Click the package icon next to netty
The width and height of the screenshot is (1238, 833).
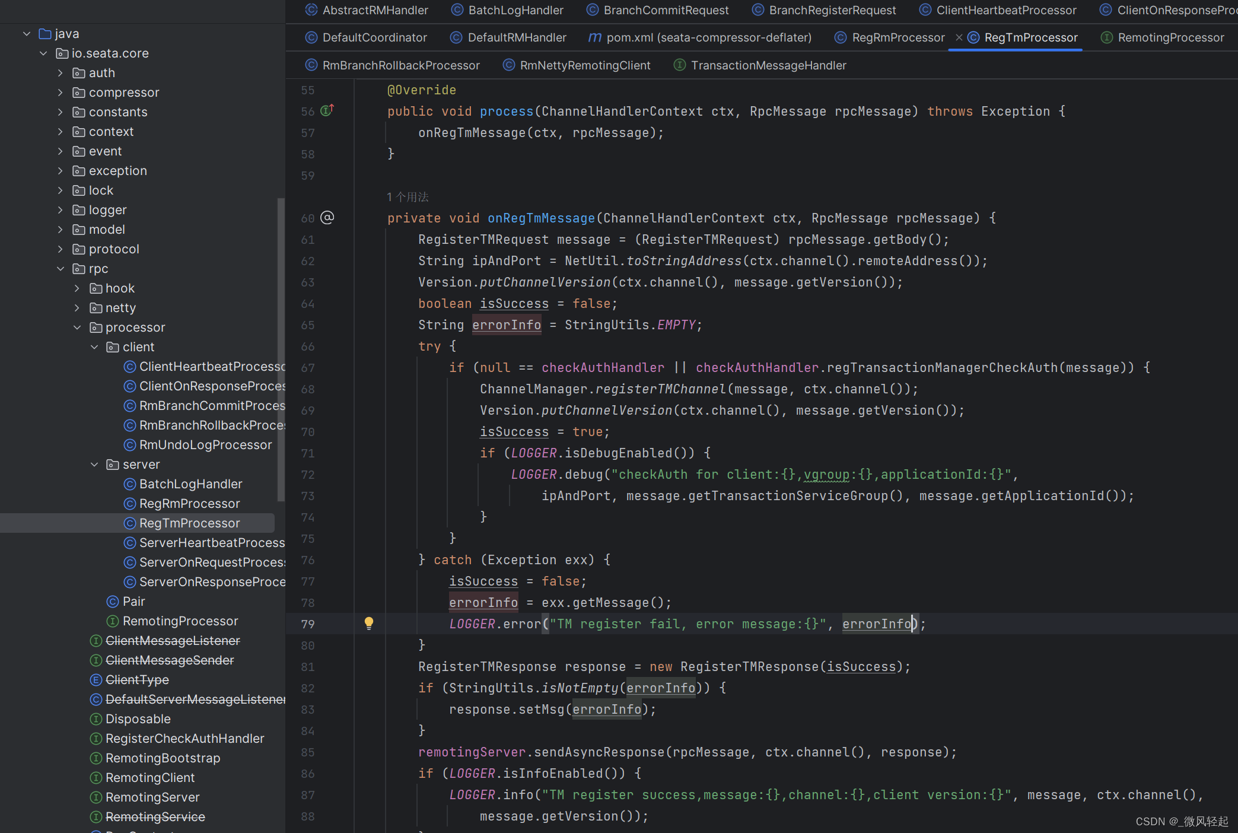coord(96,308)
